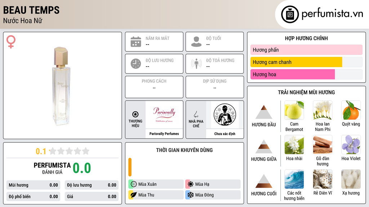Click the person icon beside Độ Tuổi
This screenshot has width=369, height=207.
196,42
